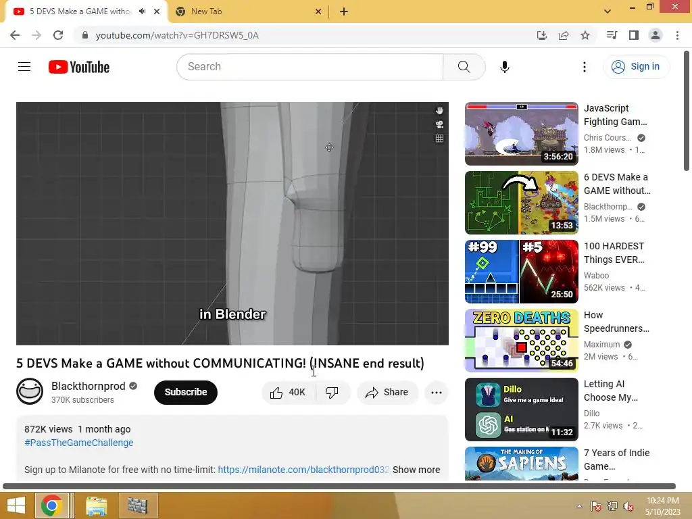Click on the video player
This screenshot has width=692, height=519.
coord(232,223)
